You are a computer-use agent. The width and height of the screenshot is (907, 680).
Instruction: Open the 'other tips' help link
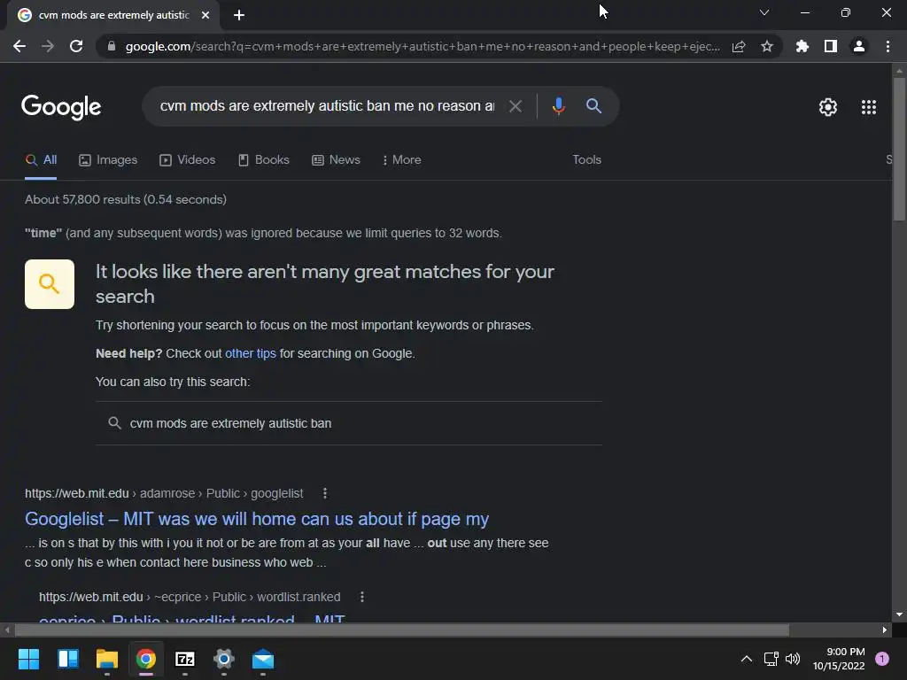click(251, 353)
